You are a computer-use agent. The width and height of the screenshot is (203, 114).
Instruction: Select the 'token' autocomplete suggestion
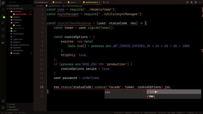point(174,92)
